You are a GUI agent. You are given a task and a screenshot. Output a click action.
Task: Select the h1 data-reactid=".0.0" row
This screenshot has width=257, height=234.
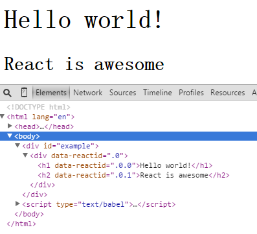tap(125, 165)
